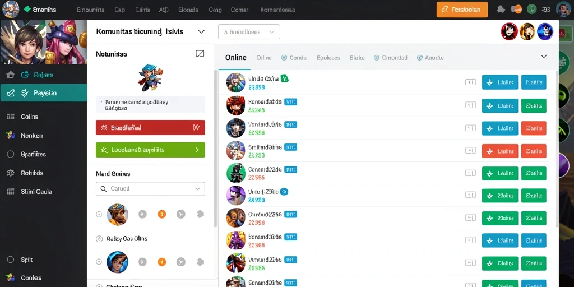Image resolution: width=574 pixels, height=287 pixels.
Task: Select the radio button beside first game avatar
Action: point(99,215)
